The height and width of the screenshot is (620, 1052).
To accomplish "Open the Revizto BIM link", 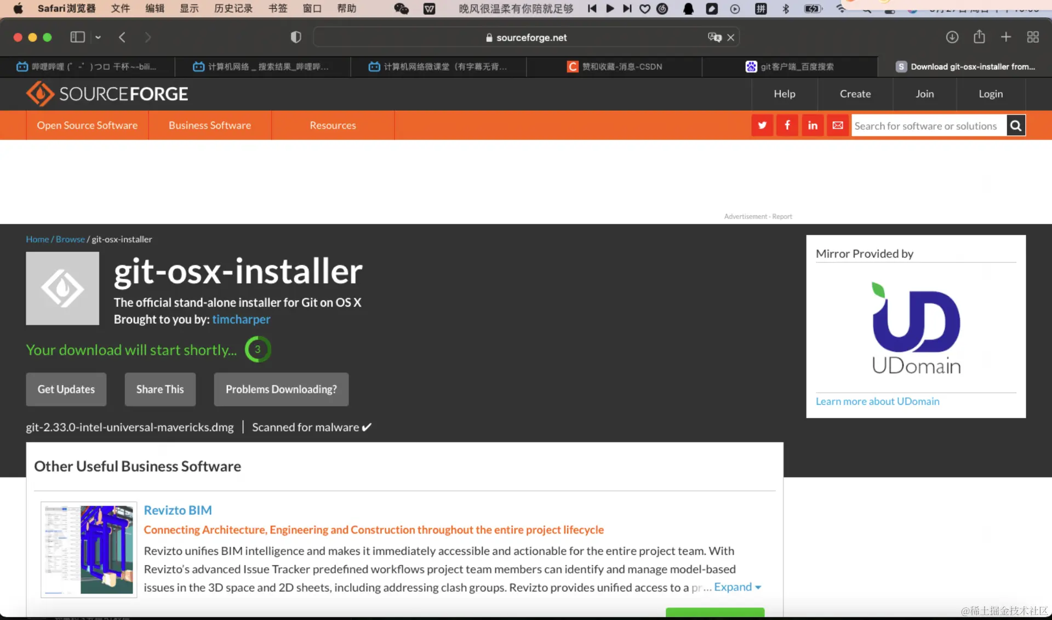I will coord(178,510).
